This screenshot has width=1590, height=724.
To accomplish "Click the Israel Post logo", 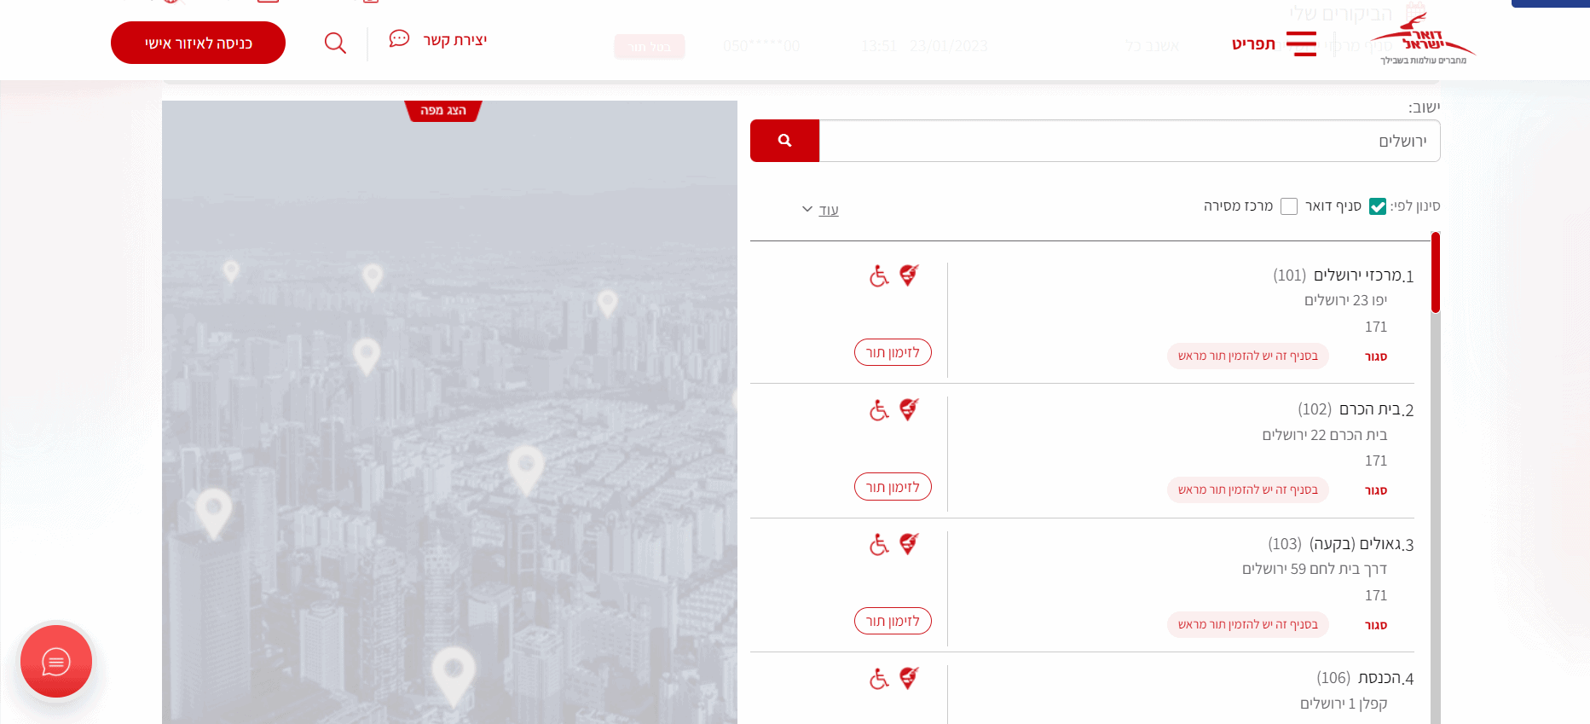I will click(1424, 41).
